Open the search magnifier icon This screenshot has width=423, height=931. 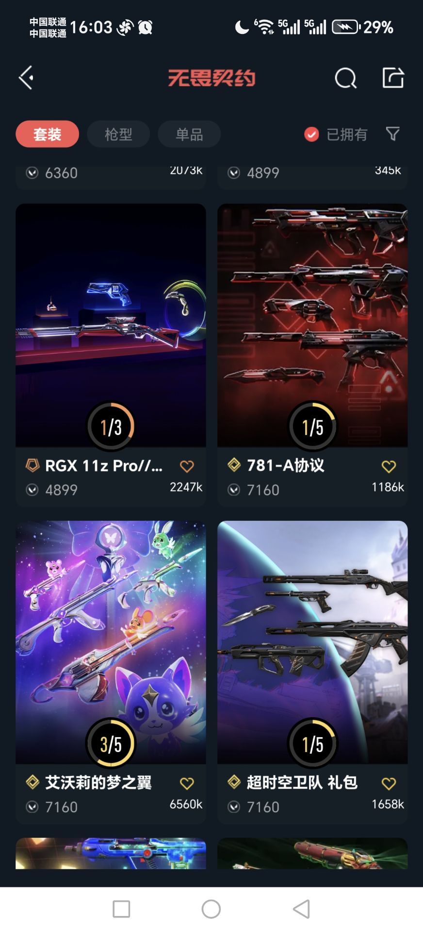point(345,78)
